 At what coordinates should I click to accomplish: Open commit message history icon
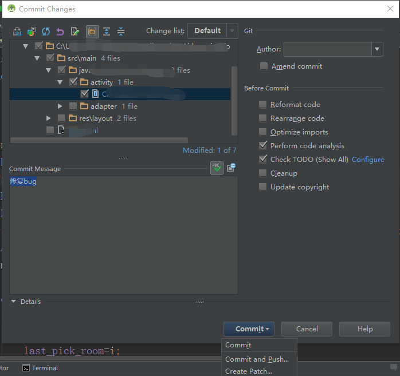pyautogui.click(x=231, y=168)
